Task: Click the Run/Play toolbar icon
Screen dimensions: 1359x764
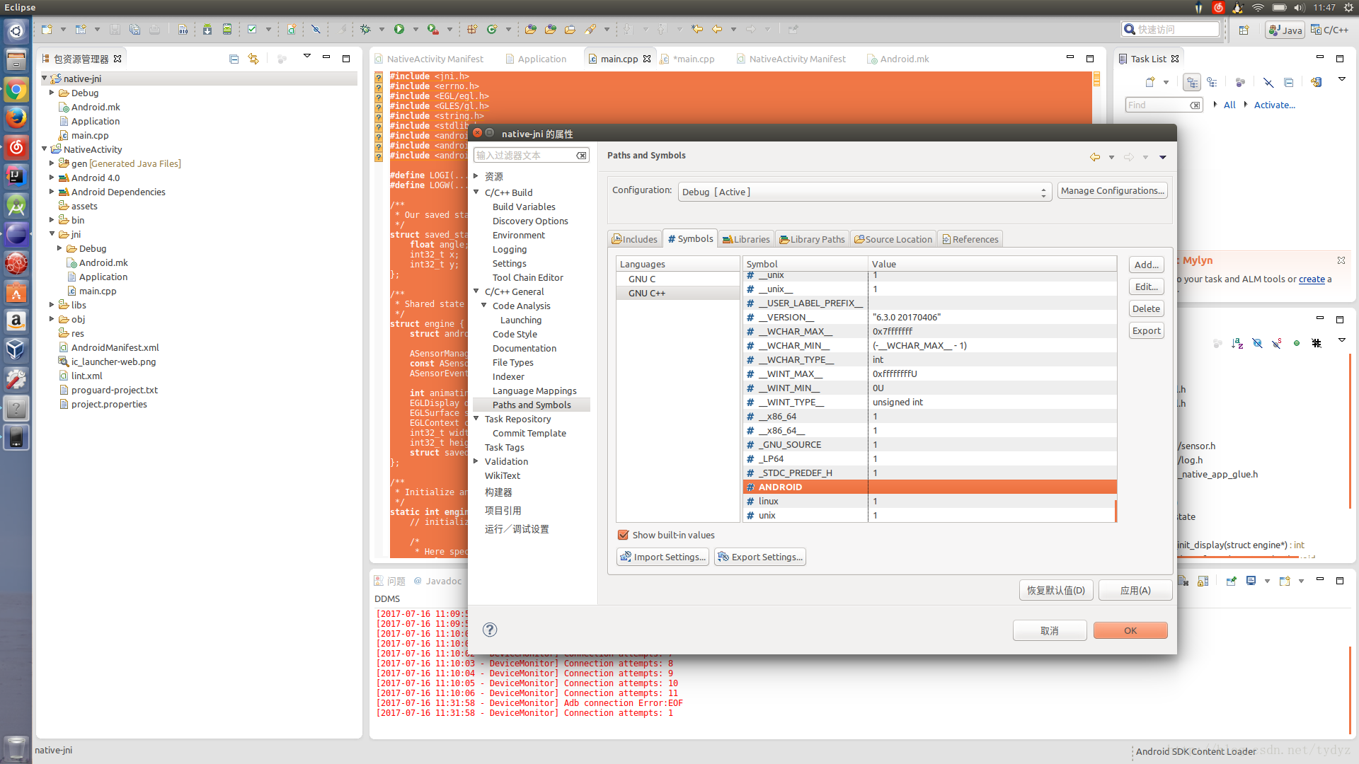Action: coord(398,29)
